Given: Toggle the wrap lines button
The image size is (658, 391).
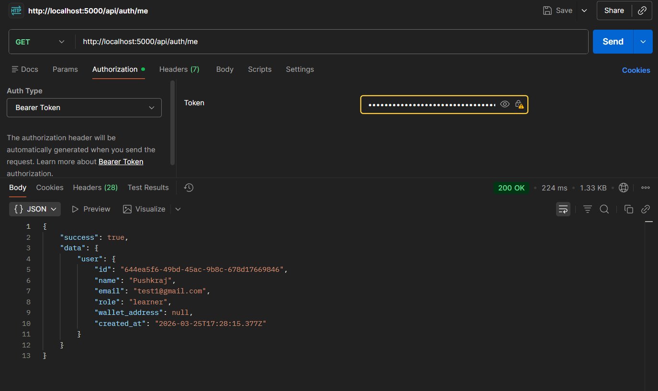Looking at the screenshot, I should pyautogui.click(x=563, y=209).
